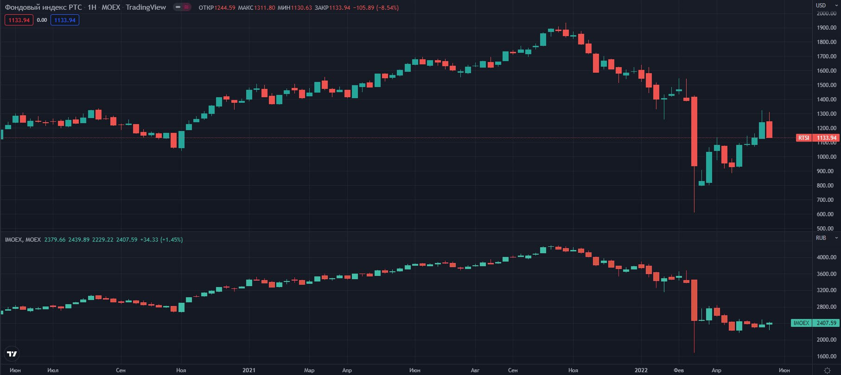This screenshot has width=841, height=375.
Task: Click the МАКС 1311.80 high value
Action: (x=256, y=8)
